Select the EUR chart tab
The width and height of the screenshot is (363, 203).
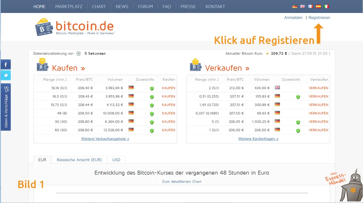pyautogui.click(x=42, y=160)
